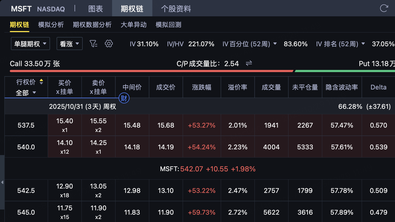Click the MSFT ticker symbol
The width and height of the screenshot is (395, 222).
21,9
